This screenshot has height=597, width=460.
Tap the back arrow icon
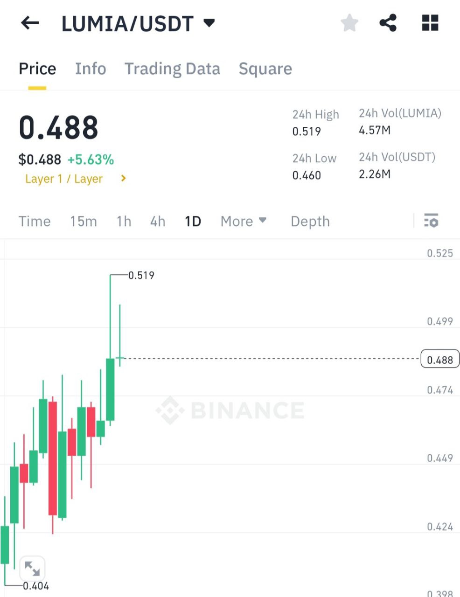pos(30,23)
